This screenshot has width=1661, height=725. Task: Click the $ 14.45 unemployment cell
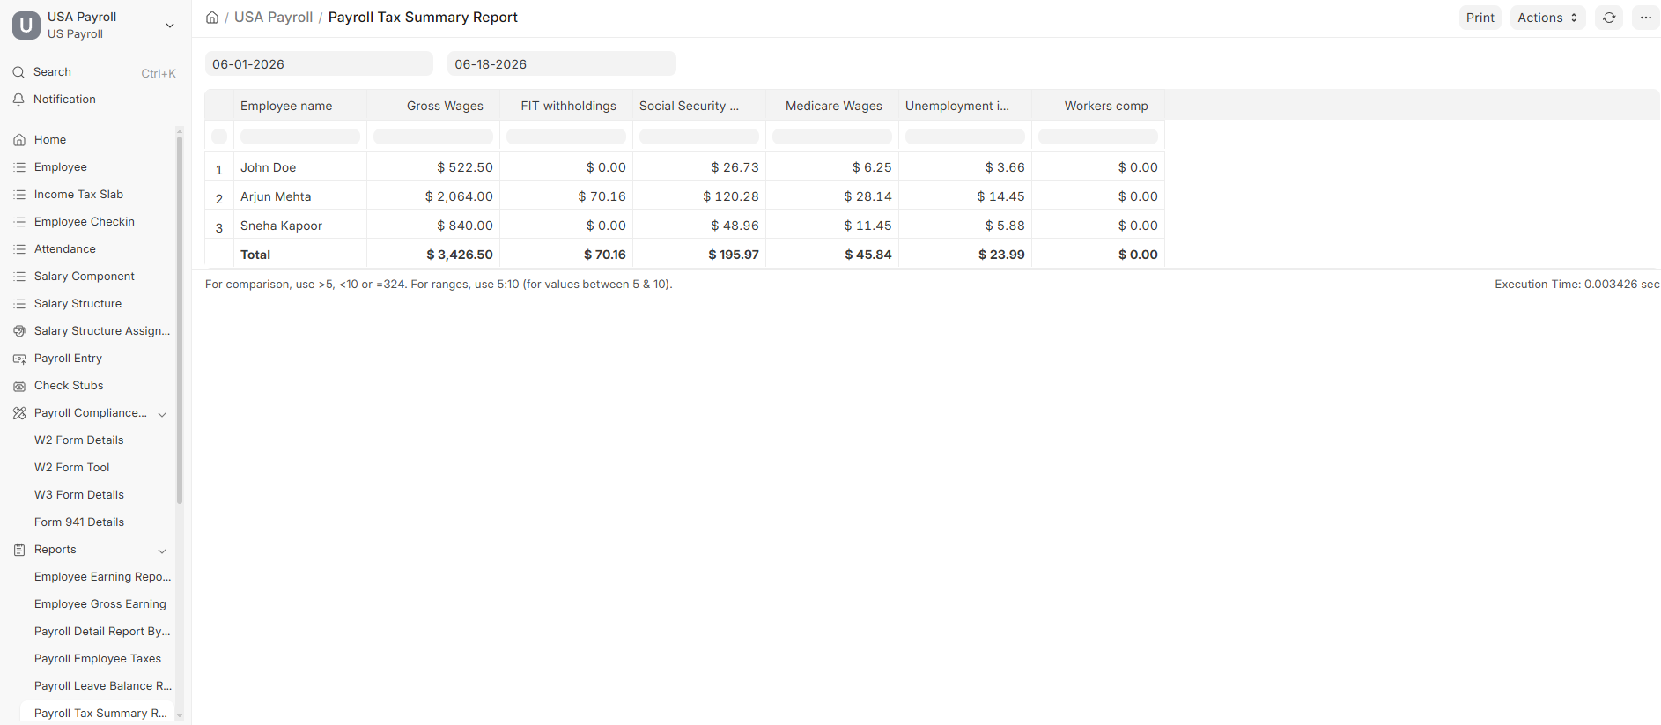[965, 196]
